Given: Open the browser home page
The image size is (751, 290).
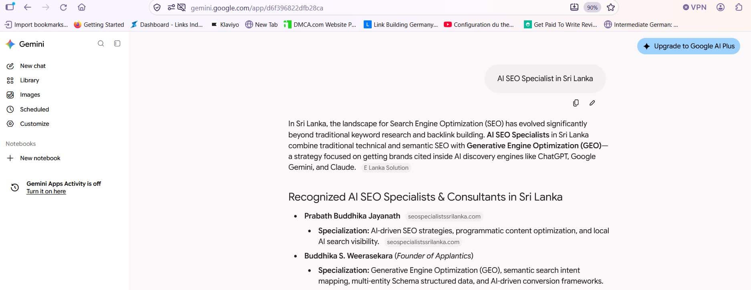Looking at the screenshot, I should (x=82, y=7).
